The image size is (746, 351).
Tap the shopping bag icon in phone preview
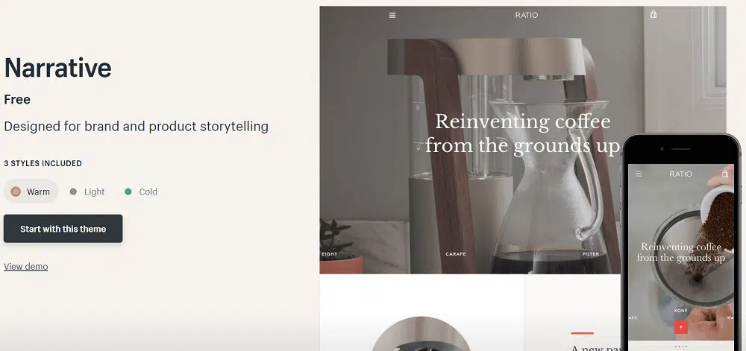point(724,173)
